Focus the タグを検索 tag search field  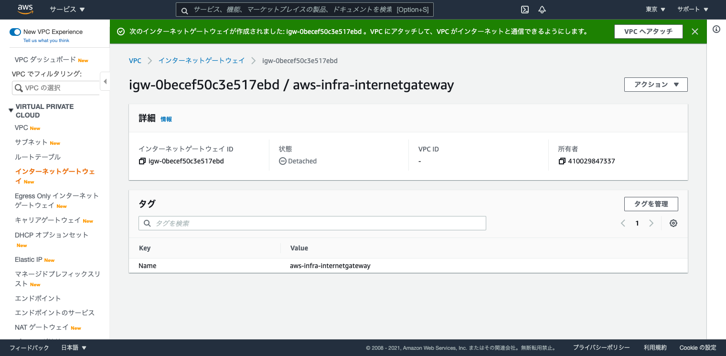[312, 223]
